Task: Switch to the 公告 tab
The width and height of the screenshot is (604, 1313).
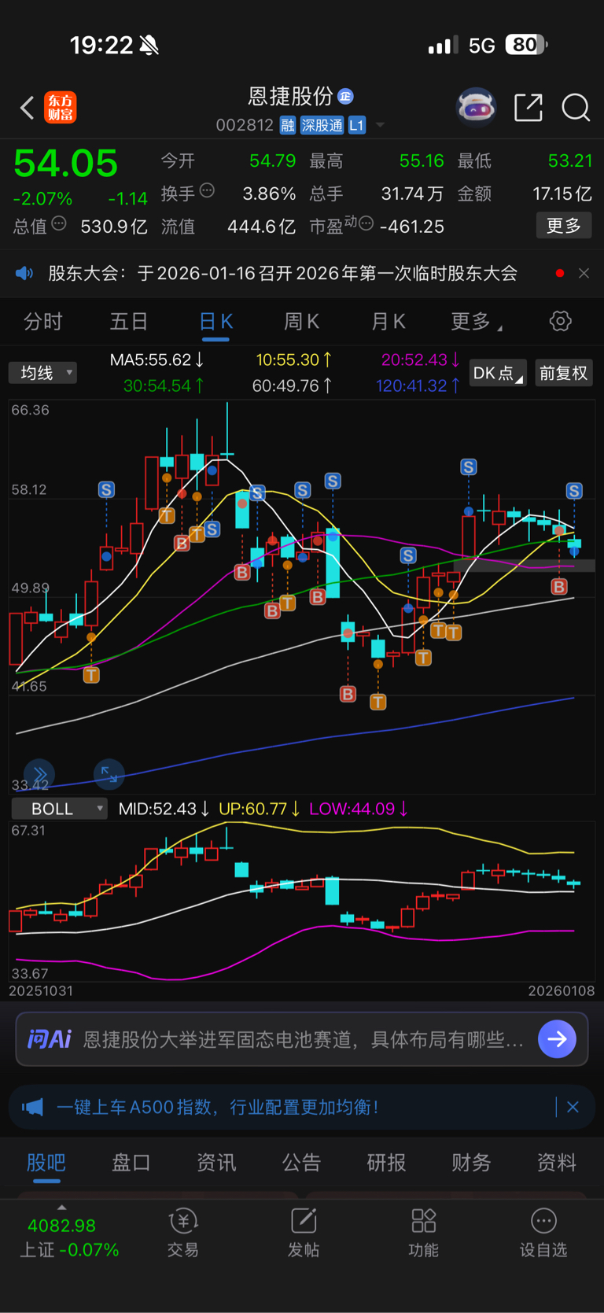Action: coord(301,1162)
